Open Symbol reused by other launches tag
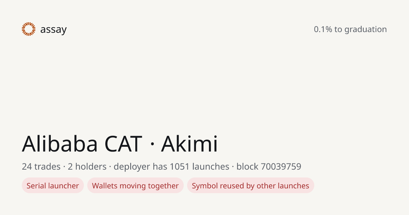The height and width of the screenshot is (215, 409). click(x=251, y=186)
